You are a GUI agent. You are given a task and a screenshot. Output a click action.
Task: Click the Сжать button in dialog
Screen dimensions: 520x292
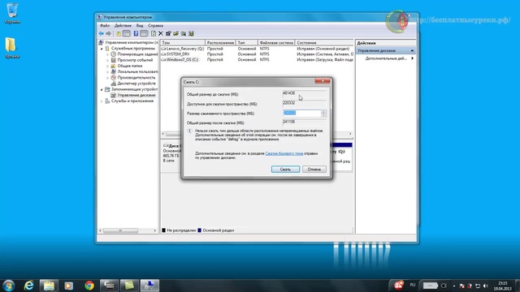pos(285,170)
